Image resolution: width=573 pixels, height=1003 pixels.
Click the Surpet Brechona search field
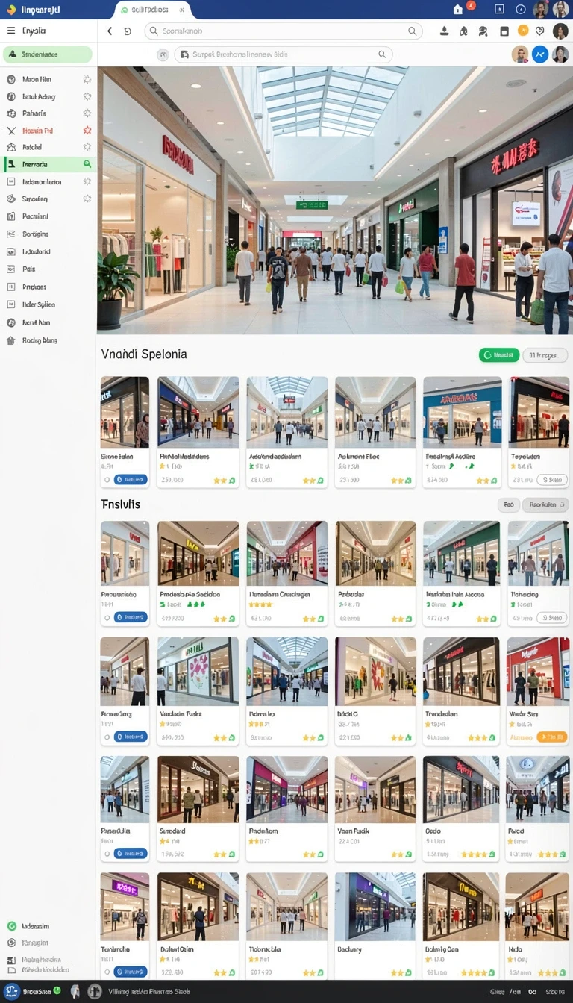click(x=284, y=54)
